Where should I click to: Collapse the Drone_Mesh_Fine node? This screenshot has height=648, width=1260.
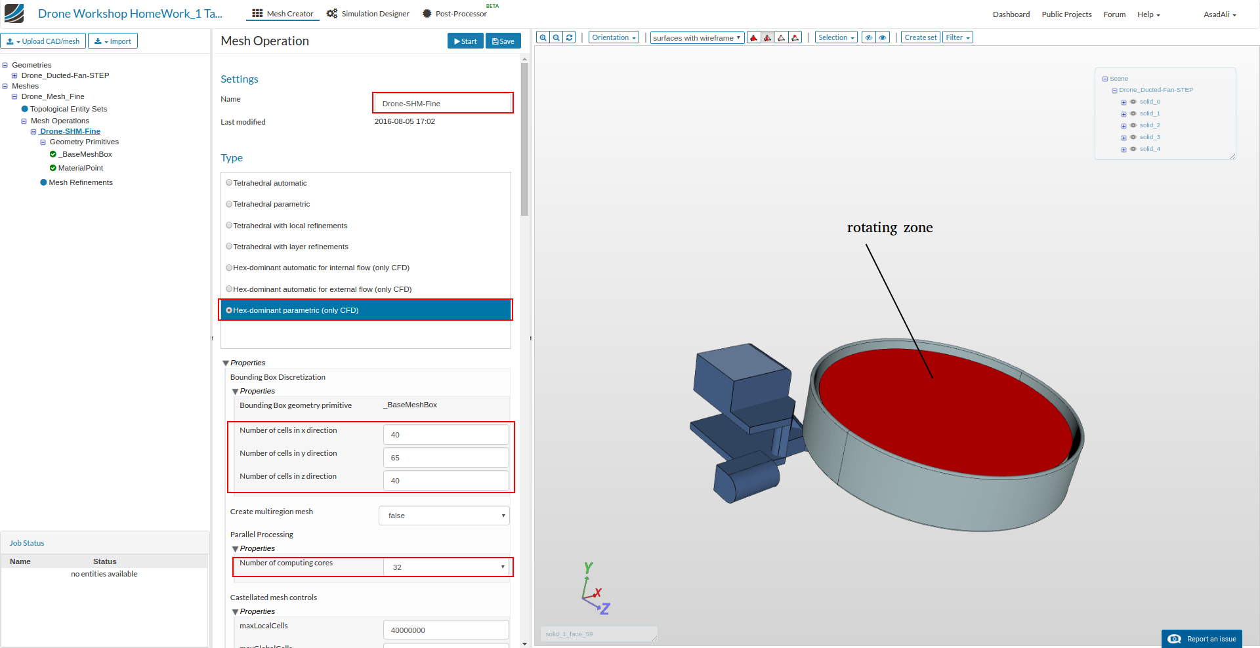point(14,96)
